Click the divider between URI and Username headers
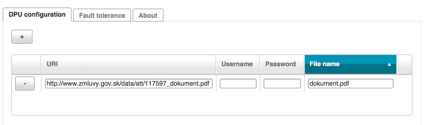Image resolution: width=426 pixels, height=125 pixels. point(216,64)
